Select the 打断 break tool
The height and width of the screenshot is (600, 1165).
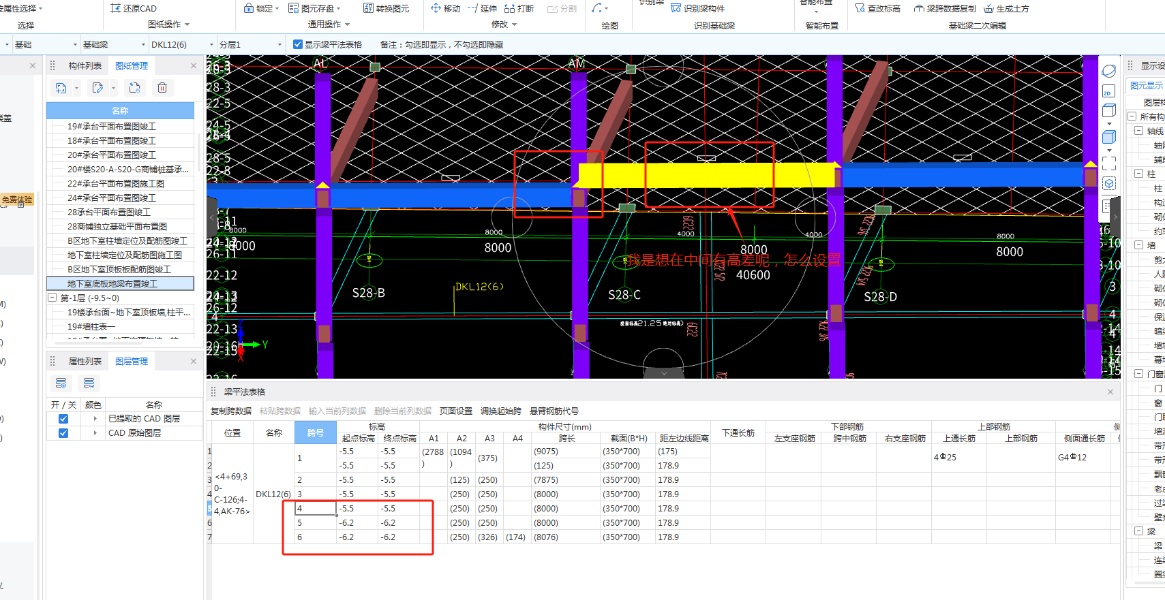point(519,8)
